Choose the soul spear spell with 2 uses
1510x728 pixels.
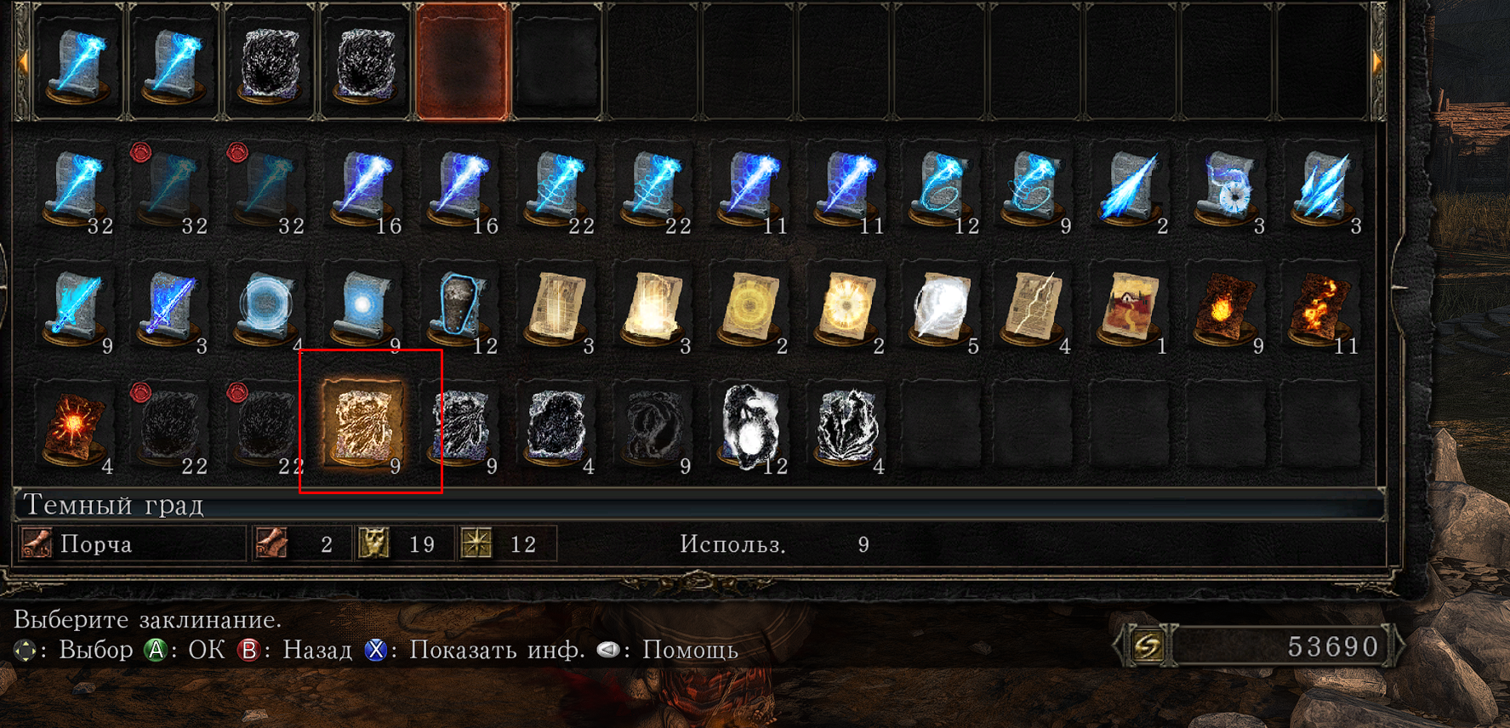(x=1135, y=188)
